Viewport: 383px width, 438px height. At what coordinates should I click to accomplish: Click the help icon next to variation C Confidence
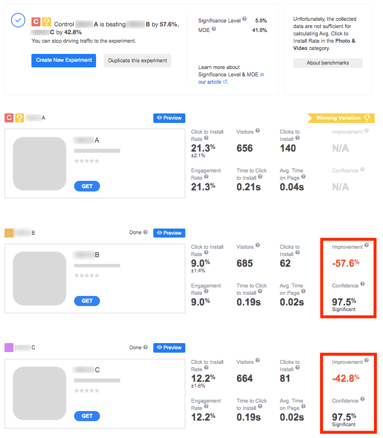pyautogui.click(x=363, y=399)
